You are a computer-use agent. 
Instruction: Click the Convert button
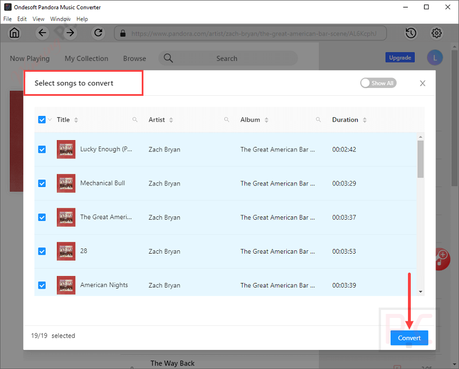pos(409,338)
